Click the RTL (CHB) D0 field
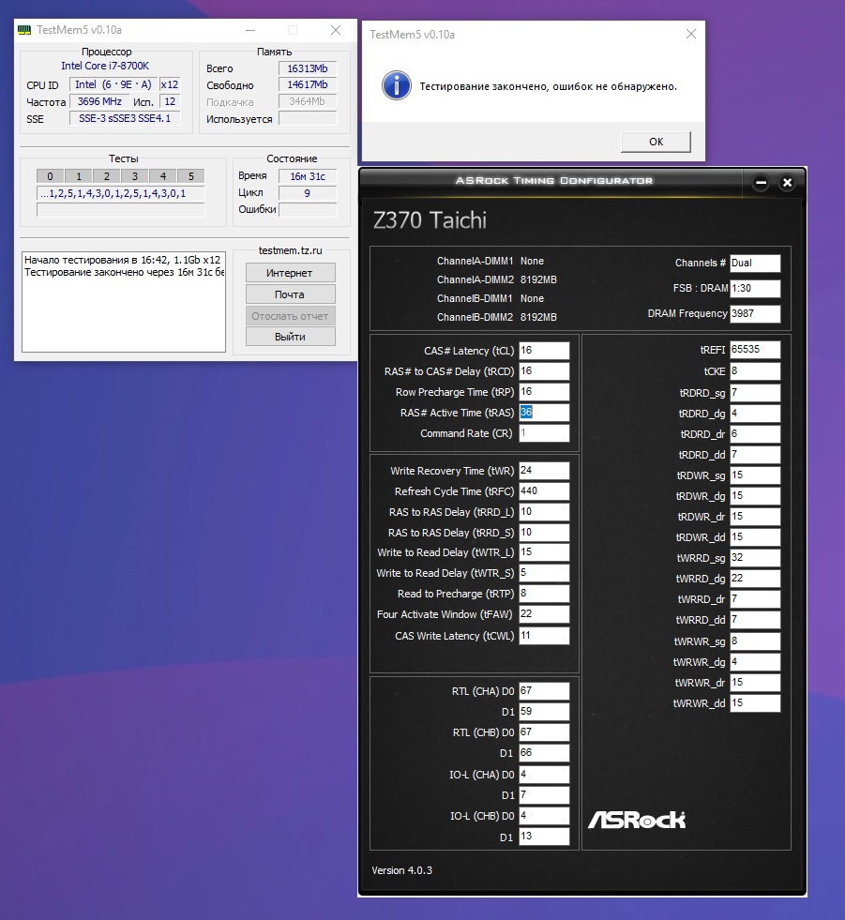The width and height of the screenshot is (845, 920). 544,731
